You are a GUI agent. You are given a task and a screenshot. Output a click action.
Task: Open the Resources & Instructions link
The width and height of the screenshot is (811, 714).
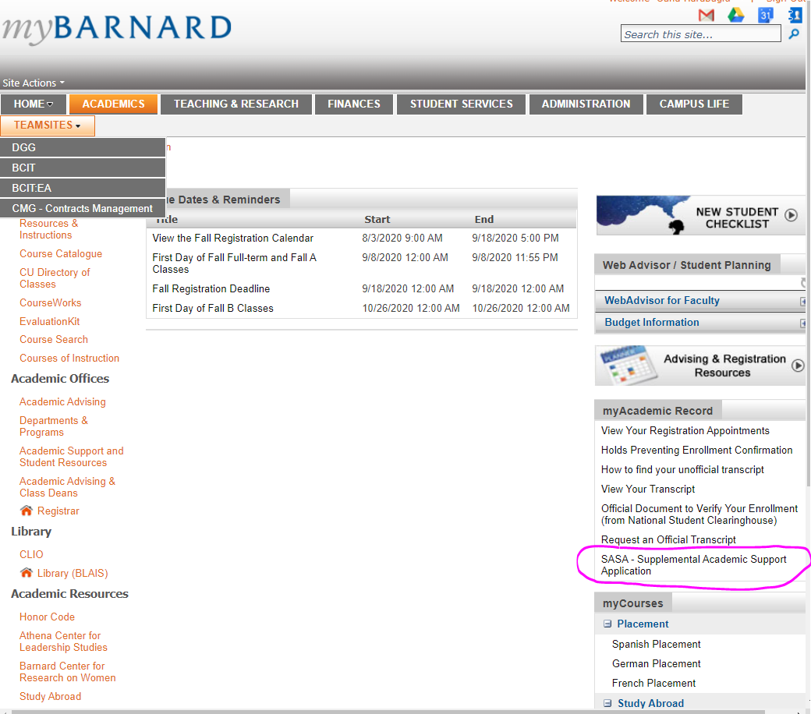tap(49, 229)
